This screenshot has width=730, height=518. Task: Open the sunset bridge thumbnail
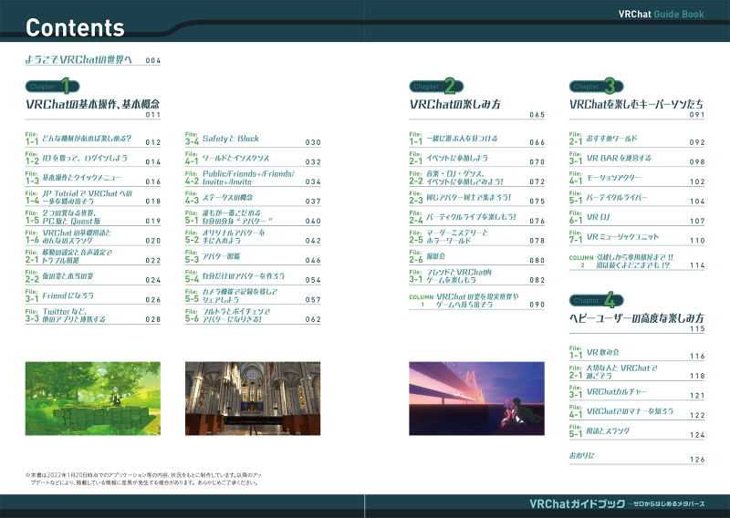click(x=476, y=399)
